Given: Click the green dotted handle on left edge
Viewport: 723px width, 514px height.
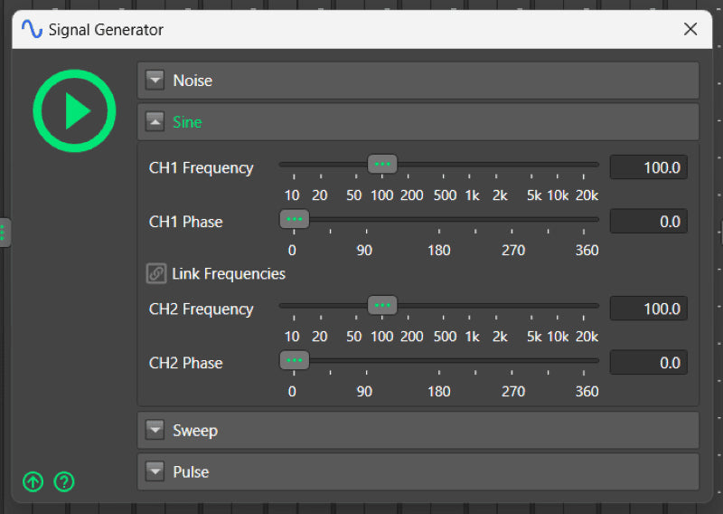Looking at the screenshot, I should [x=4, y=233].
